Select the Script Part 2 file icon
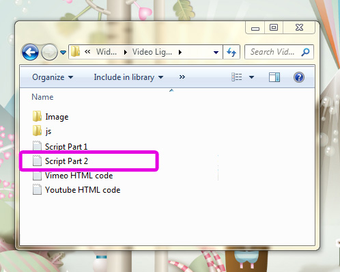 coord(37,161)
